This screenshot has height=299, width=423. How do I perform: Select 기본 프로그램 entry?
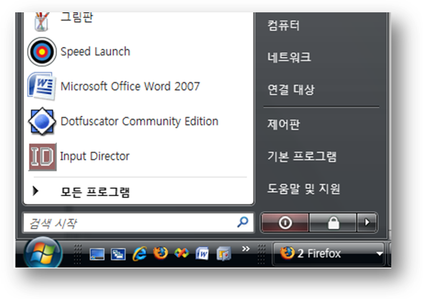pyautogui.click(x=302, y=156)
